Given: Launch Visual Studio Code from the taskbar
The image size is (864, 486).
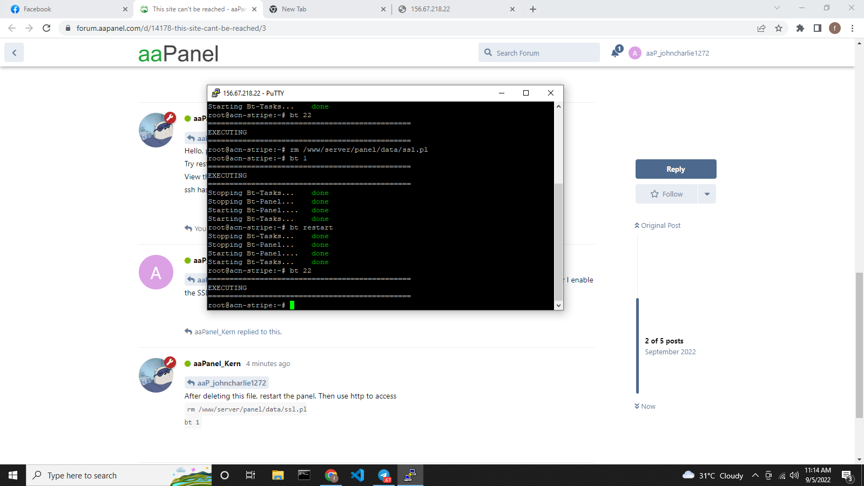Looking at the screenshot, I should [x=357, y=475].
